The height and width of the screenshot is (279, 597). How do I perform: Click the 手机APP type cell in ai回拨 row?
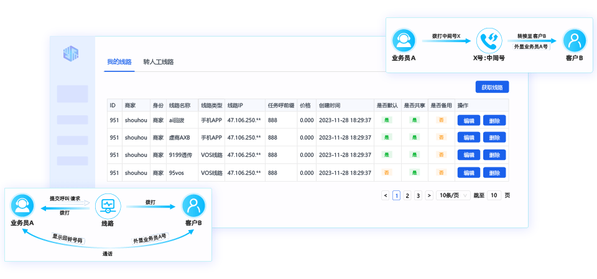pyautogui.click(x=211, y=120)
